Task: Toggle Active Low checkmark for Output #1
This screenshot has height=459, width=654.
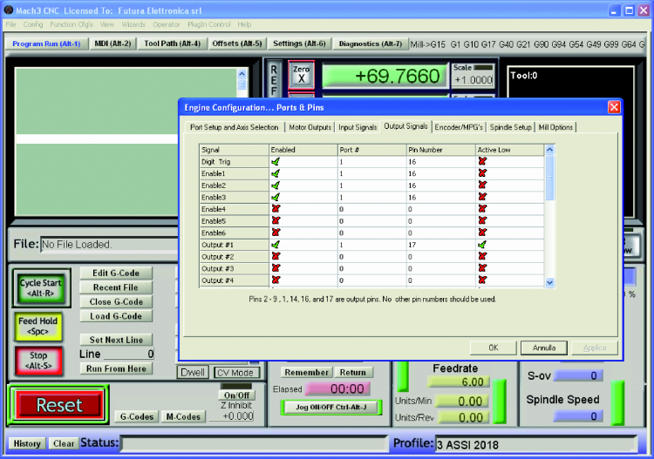Action: pyautogui.click(x=482, y=245)
